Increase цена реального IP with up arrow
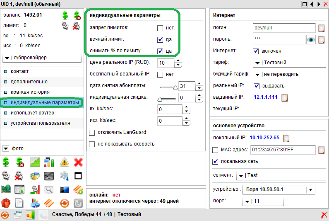 (x=178, y=61)
